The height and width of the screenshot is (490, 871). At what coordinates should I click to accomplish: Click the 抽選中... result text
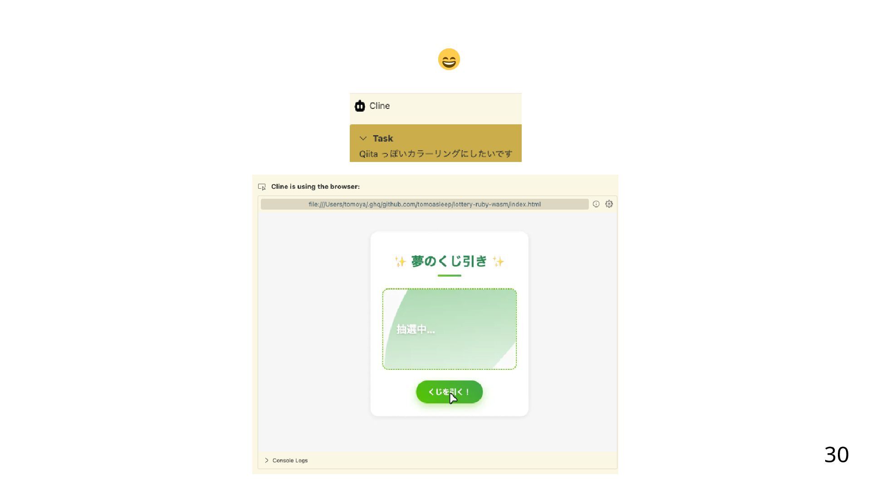point(416,330)
